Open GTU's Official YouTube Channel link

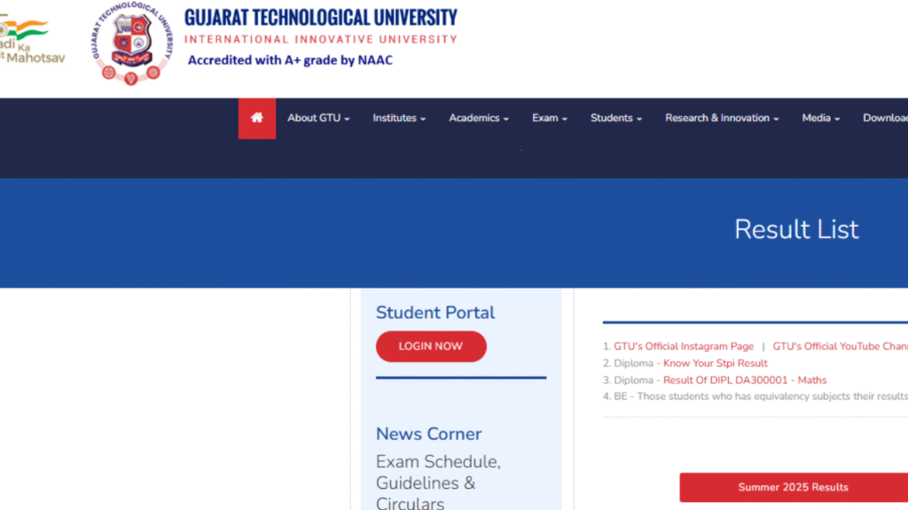coord(840,346)
